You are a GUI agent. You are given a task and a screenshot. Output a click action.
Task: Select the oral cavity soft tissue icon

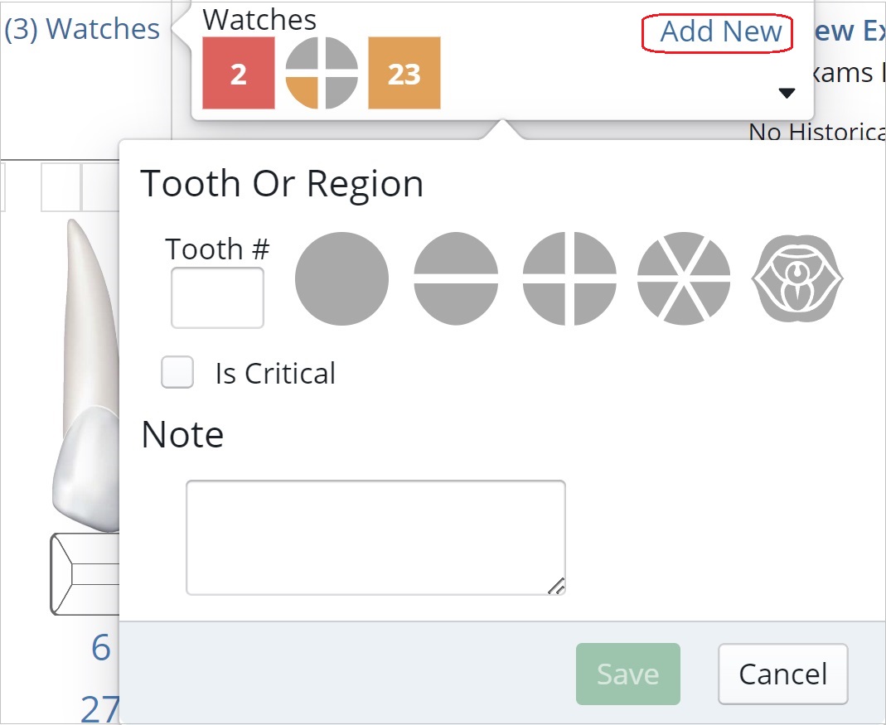[797, 278]
